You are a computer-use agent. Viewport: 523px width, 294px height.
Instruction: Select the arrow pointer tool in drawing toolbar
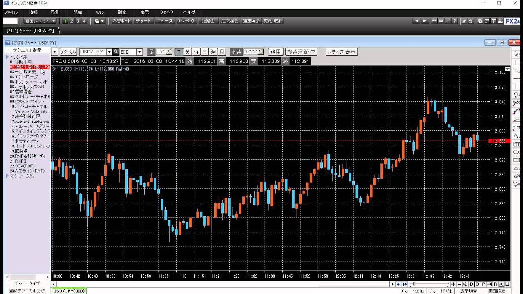click(x=516, y=54)
